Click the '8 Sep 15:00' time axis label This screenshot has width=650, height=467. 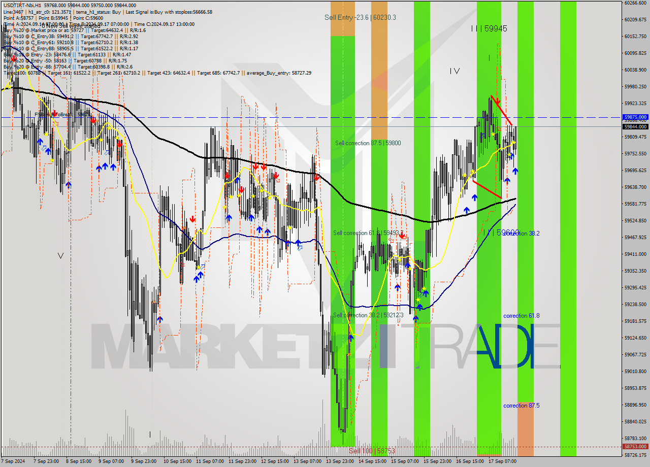tap(79, 461)
